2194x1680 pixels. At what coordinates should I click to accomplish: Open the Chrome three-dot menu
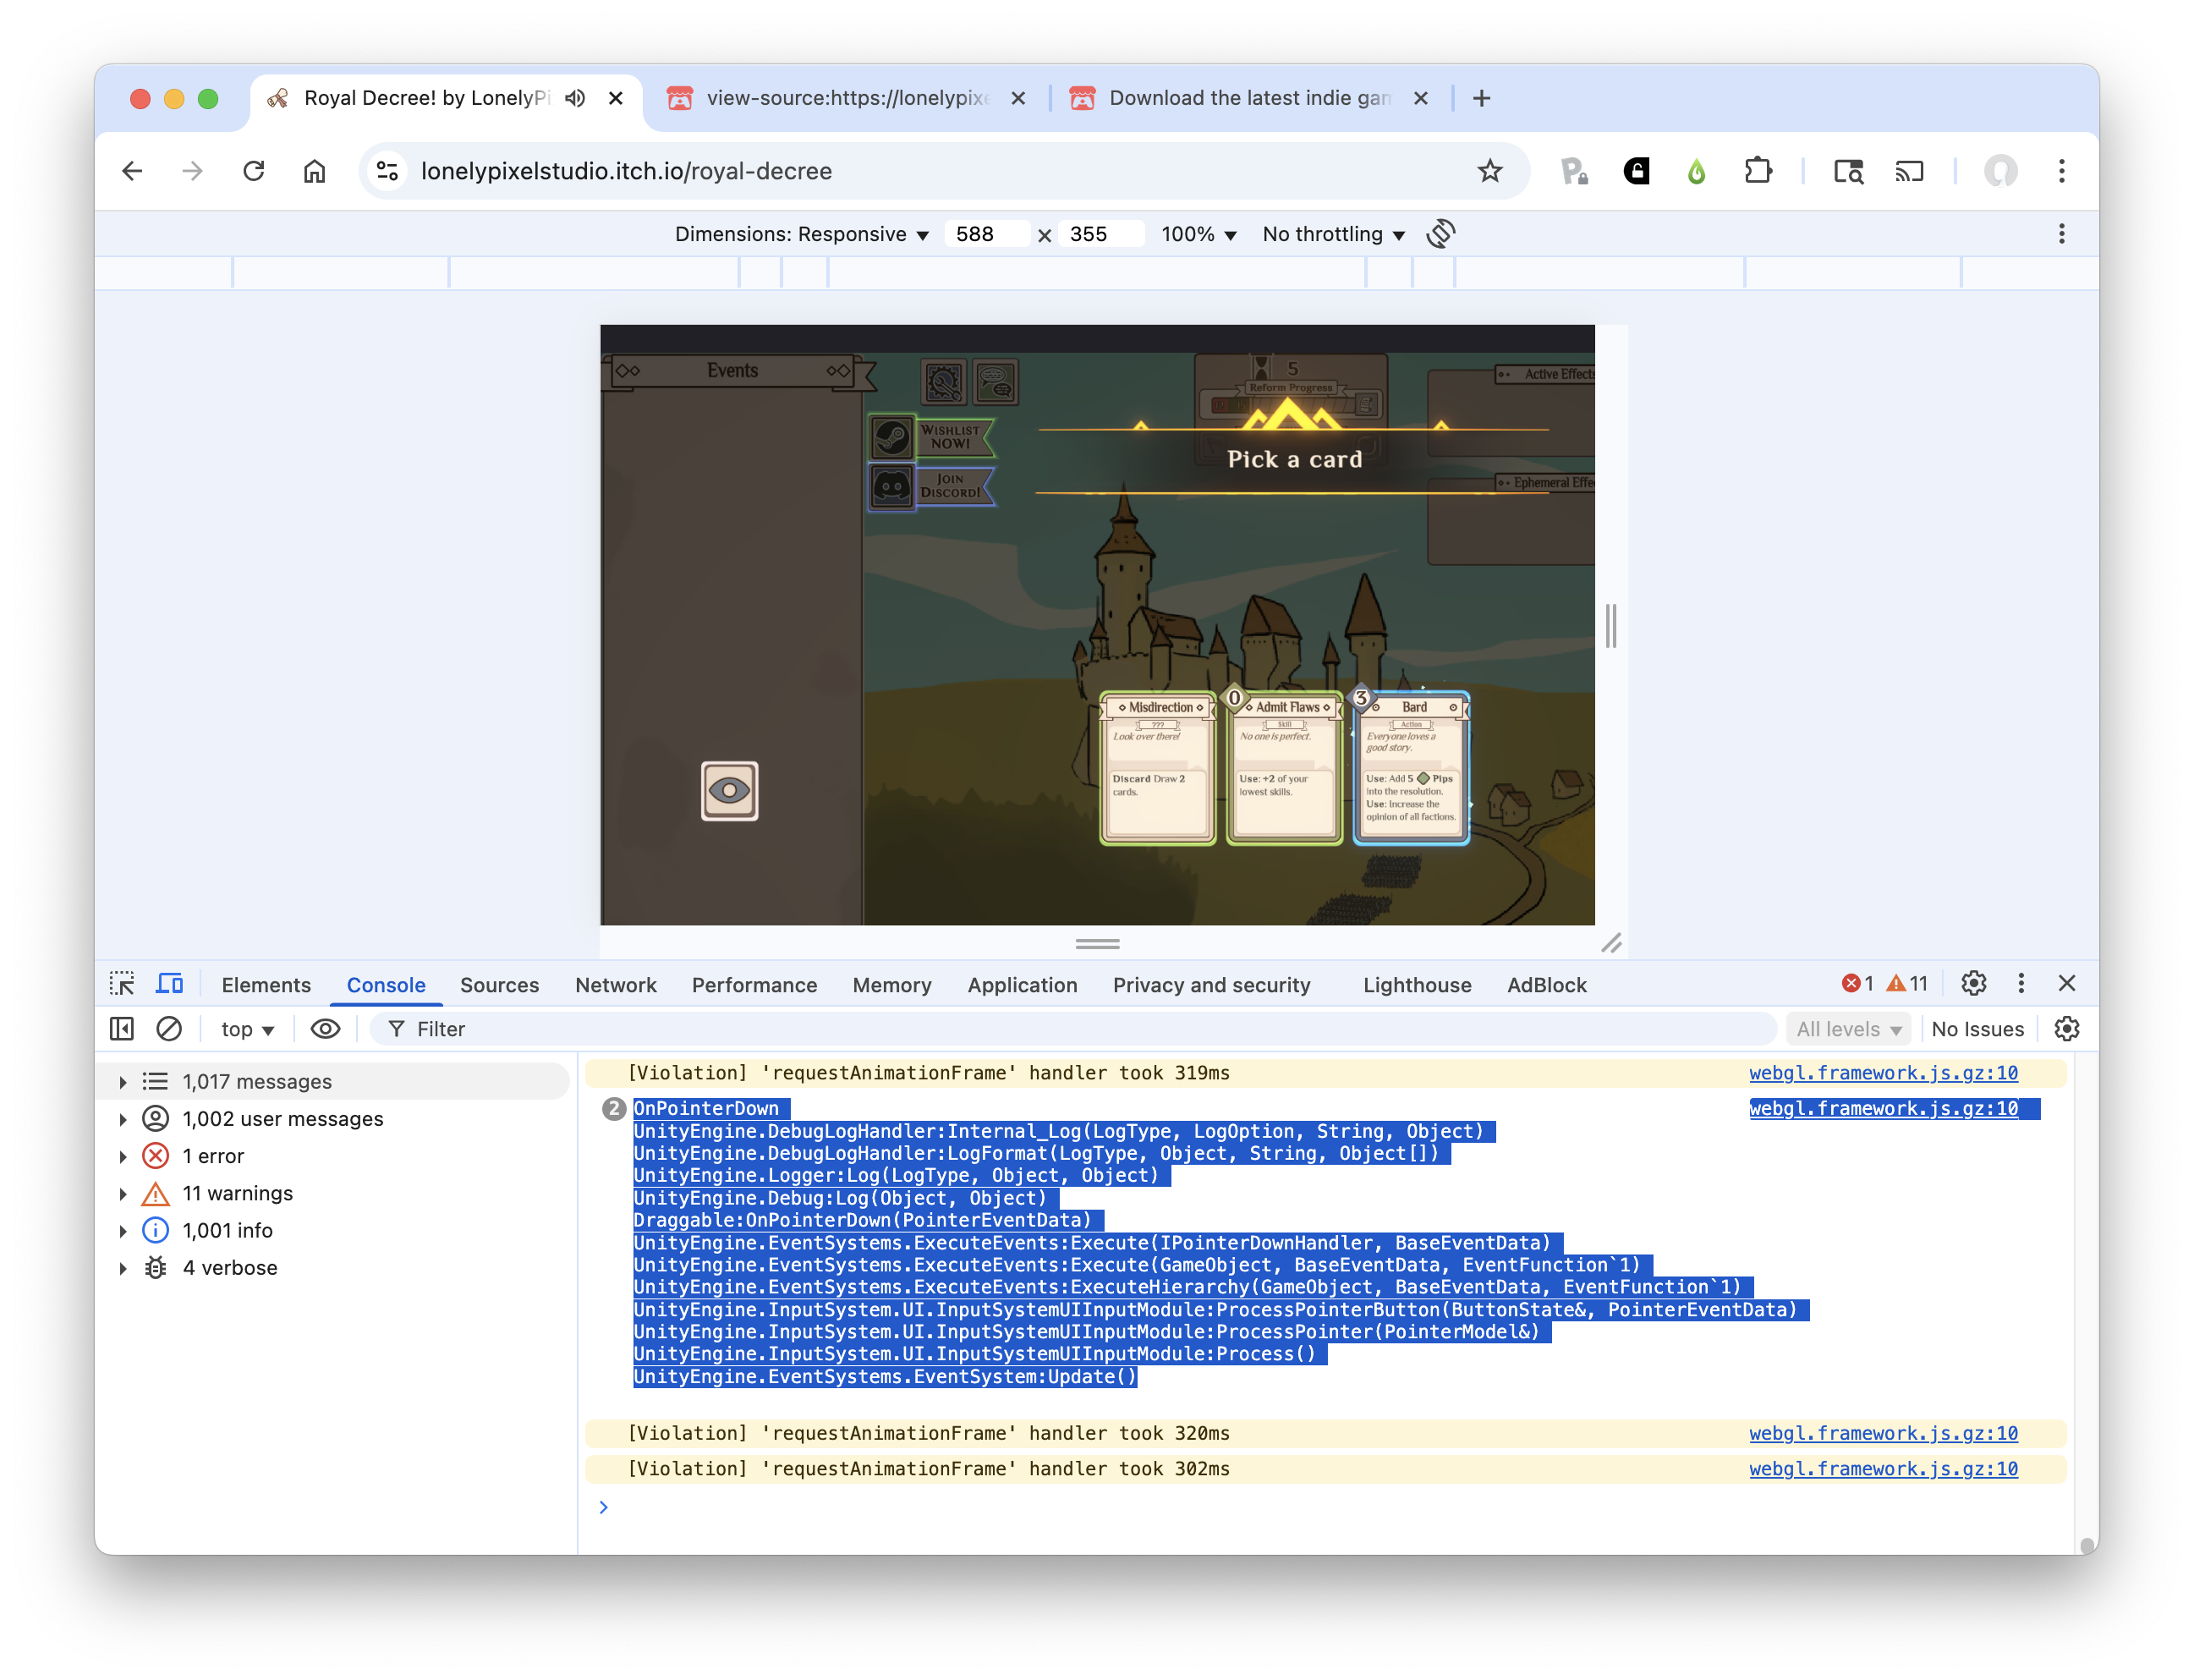point(2061,171)
